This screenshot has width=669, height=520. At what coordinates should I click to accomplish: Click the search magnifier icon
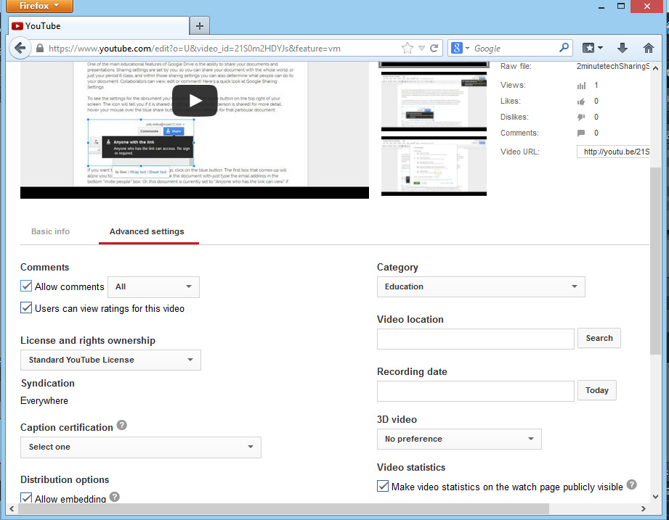(x=564, y=48)
